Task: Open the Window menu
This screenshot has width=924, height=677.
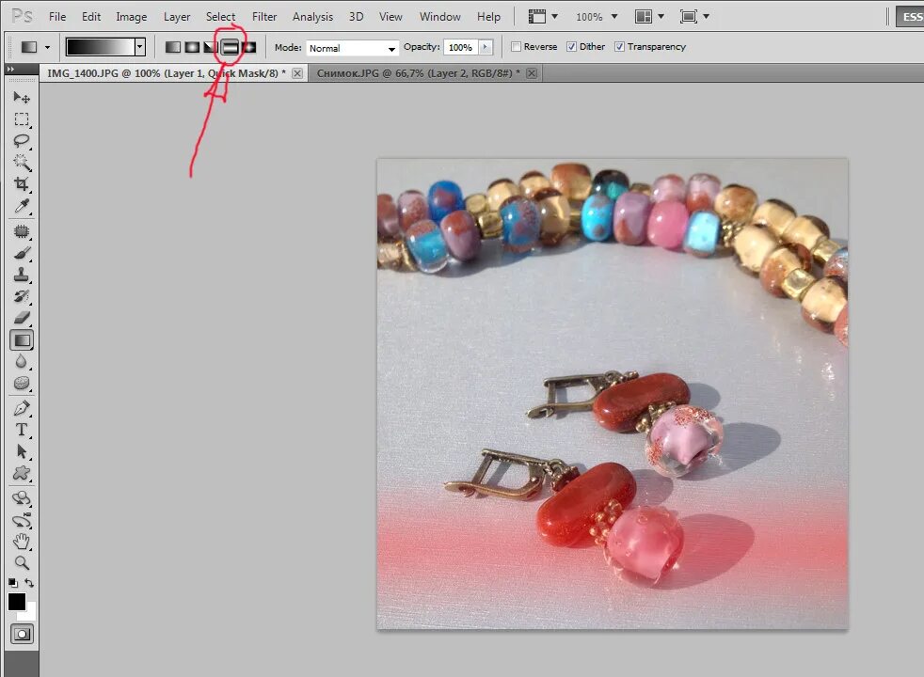Action: [440, 17]
